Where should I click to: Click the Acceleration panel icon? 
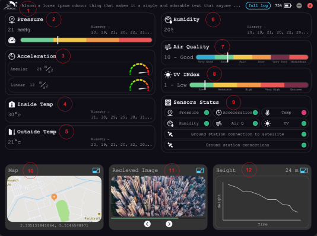[x=12, y=56]
